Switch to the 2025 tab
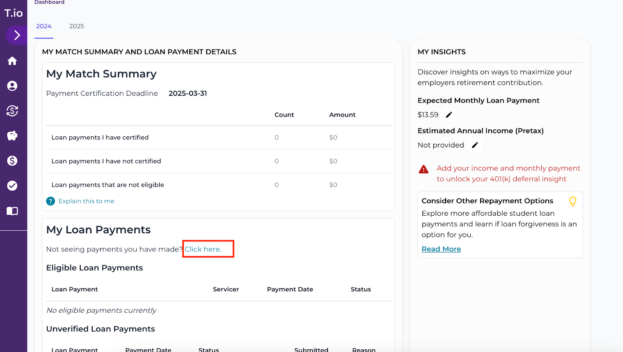The image size is (623, 352). pos(76,26)
